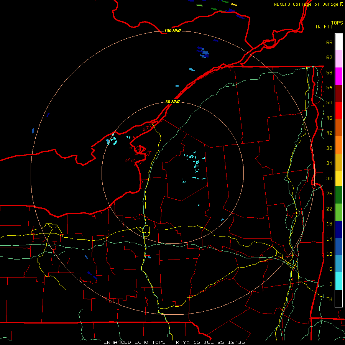Click the magenta legend color block
Viewport: 345px width, 345px height.
click(x=338, y=76)
